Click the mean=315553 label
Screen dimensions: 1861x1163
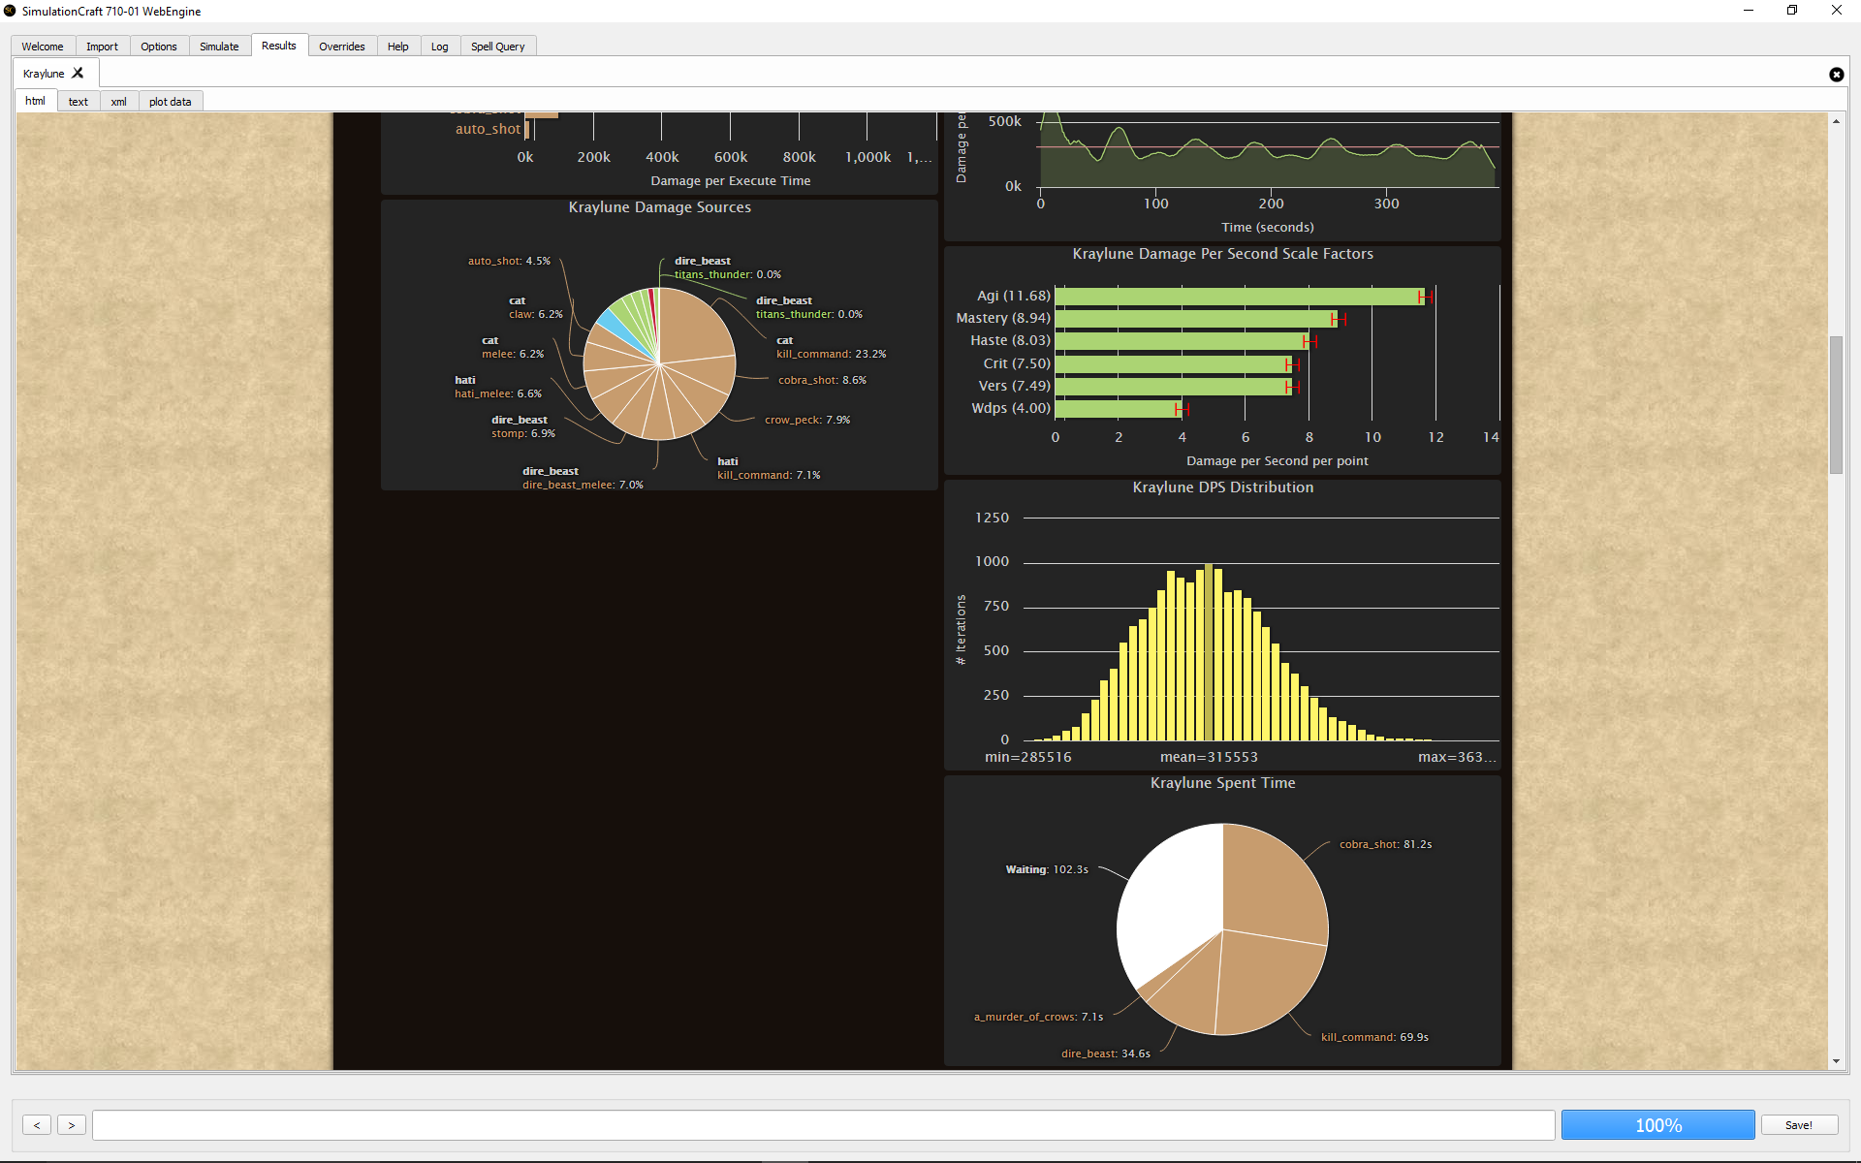[1209, 757]
